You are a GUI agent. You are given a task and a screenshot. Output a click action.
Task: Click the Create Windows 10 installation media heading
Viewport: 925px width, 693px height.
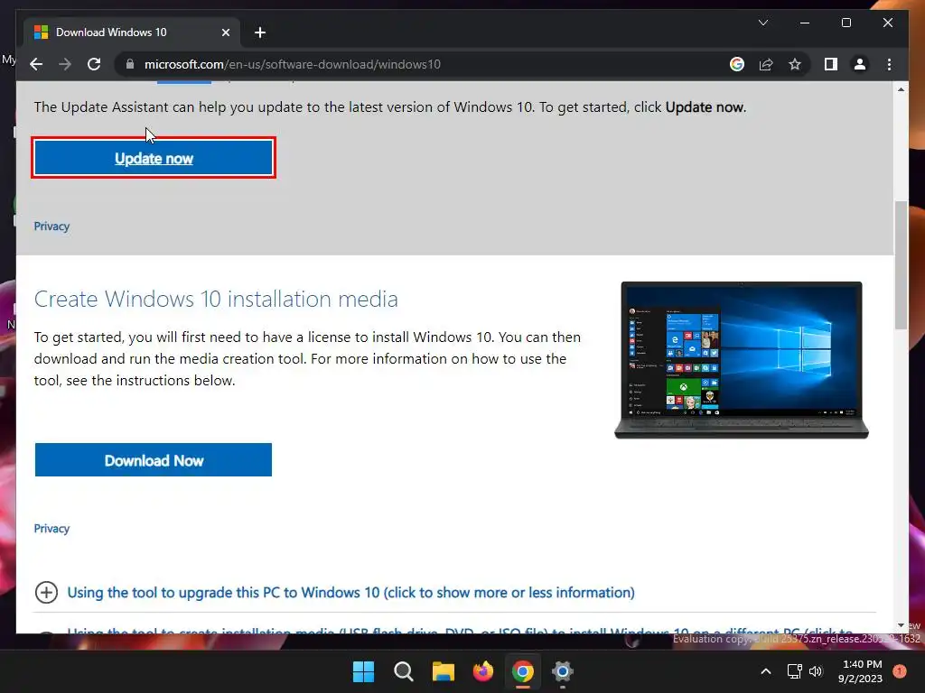[x=216, y=299]
